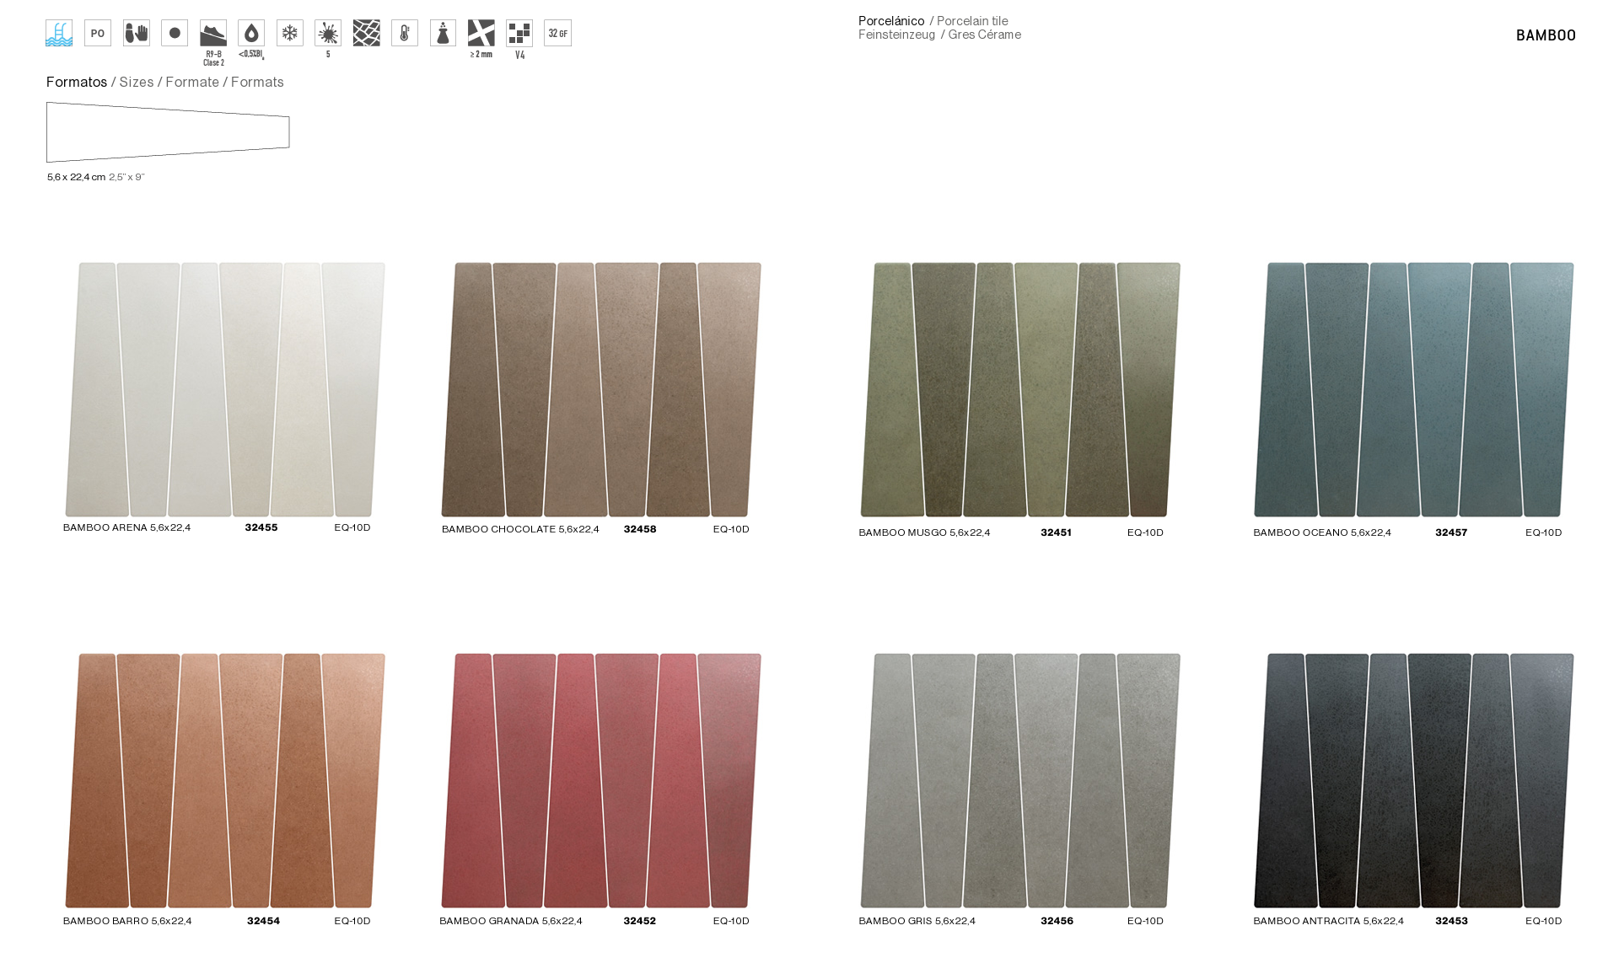Open the Bamboo Antracita tile image
The height and width of the screenshot is (979, 1619).
click(x=1413, y=780)
